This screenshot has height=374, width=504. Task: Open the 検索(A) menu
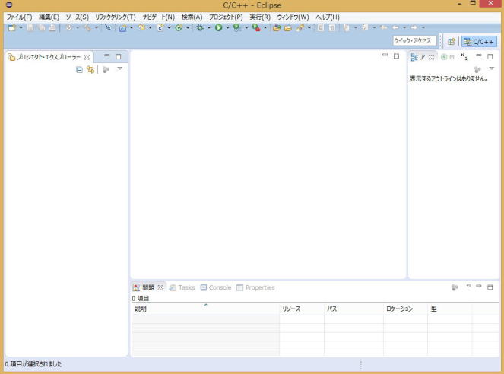(192, 17)
